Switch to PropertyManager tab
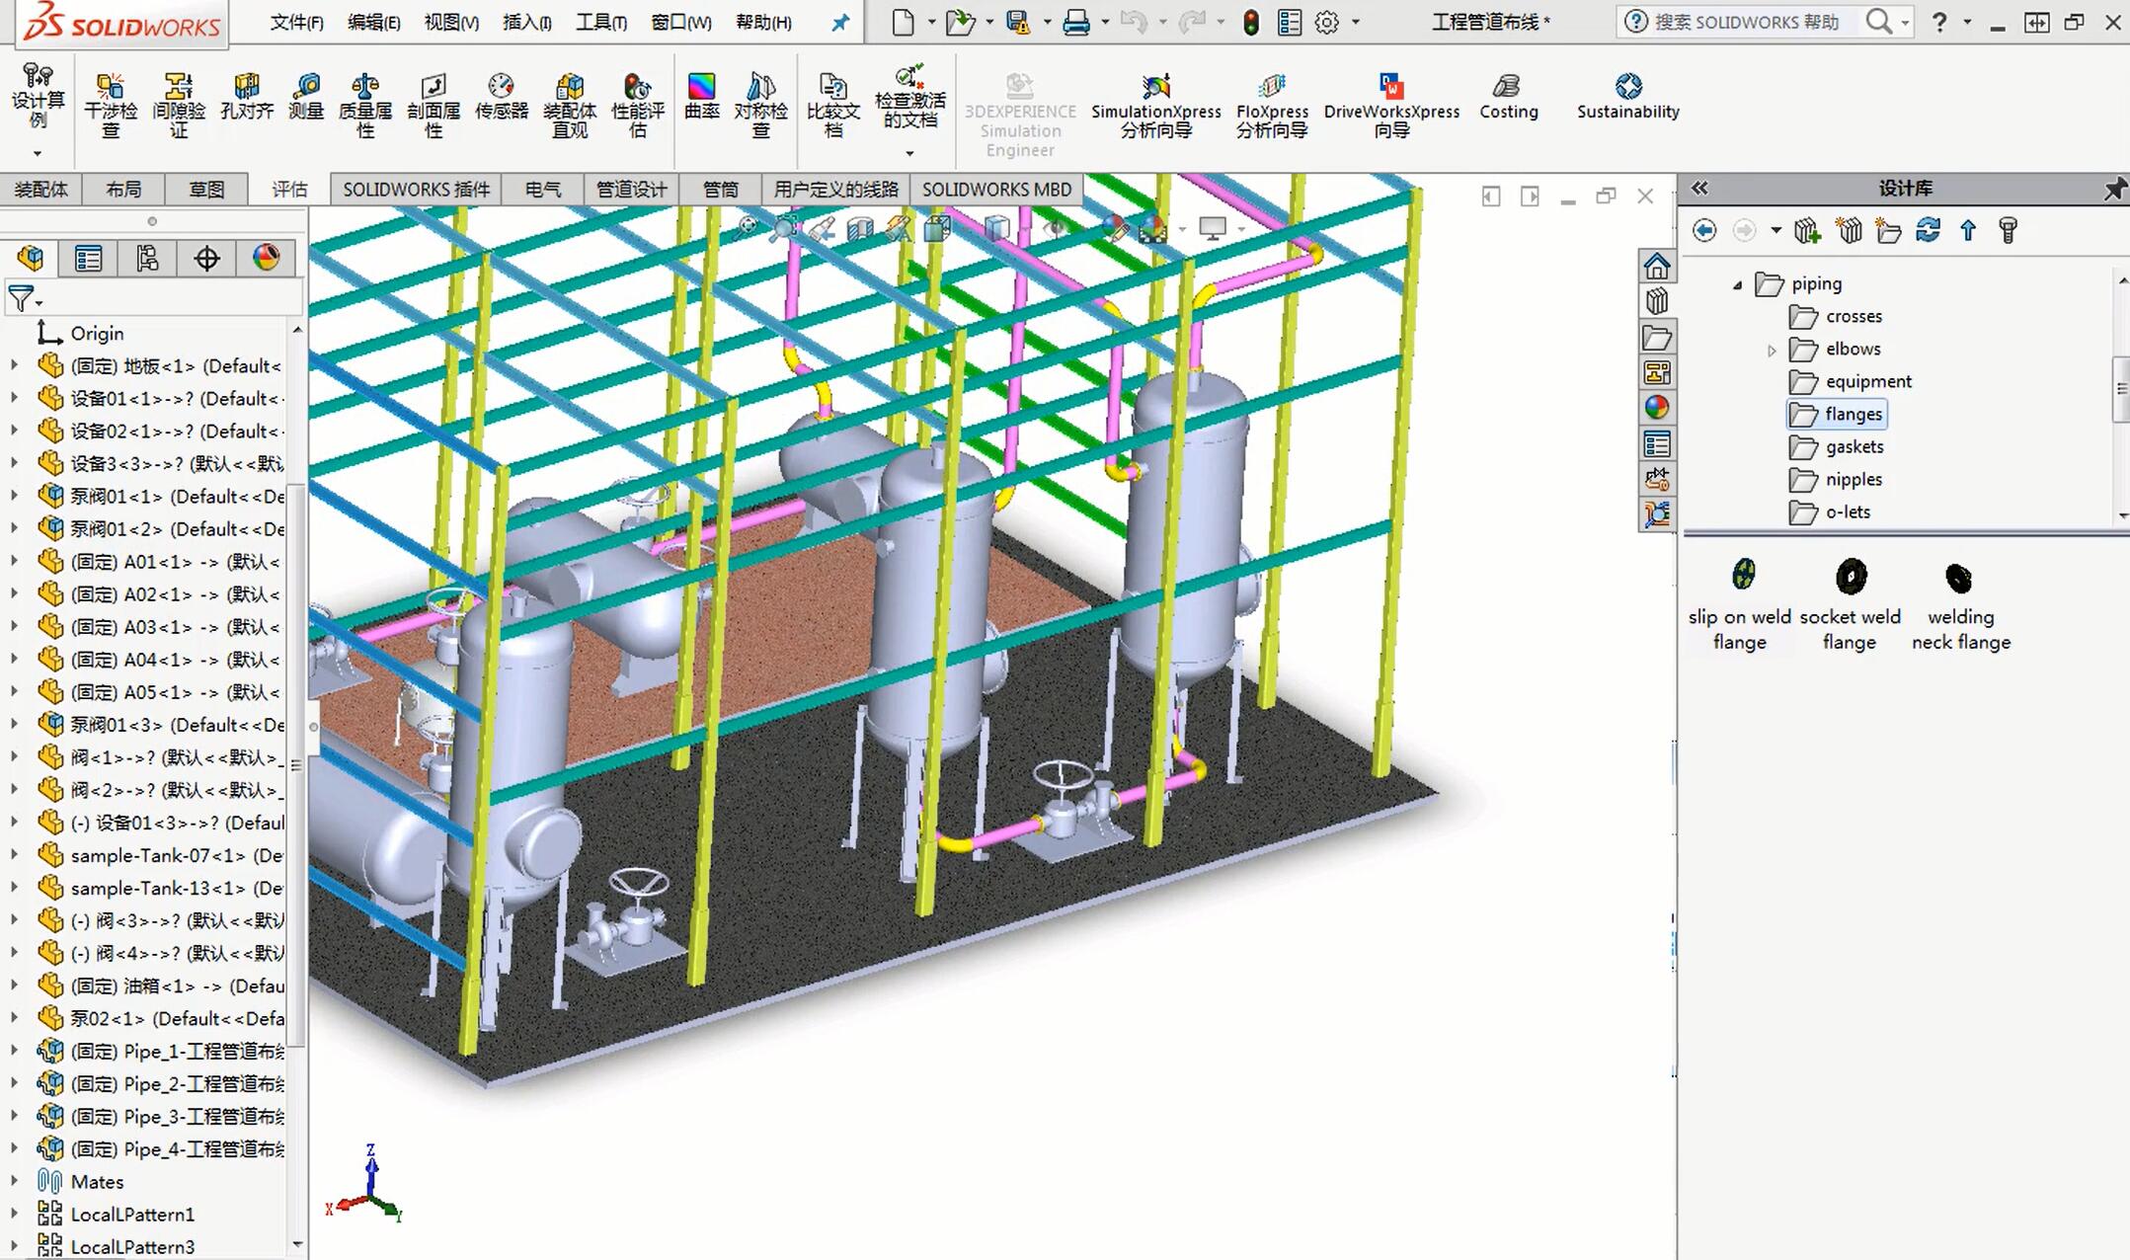The width and height of the screenshot is (2130, 1260). click(88, 259)
